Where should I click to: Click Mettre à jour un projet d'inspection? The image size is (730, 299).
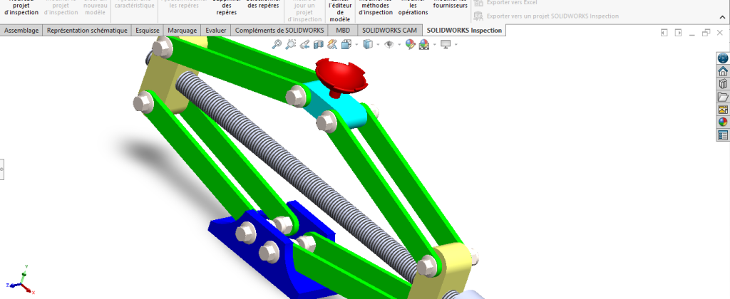(x=305, y=11)
